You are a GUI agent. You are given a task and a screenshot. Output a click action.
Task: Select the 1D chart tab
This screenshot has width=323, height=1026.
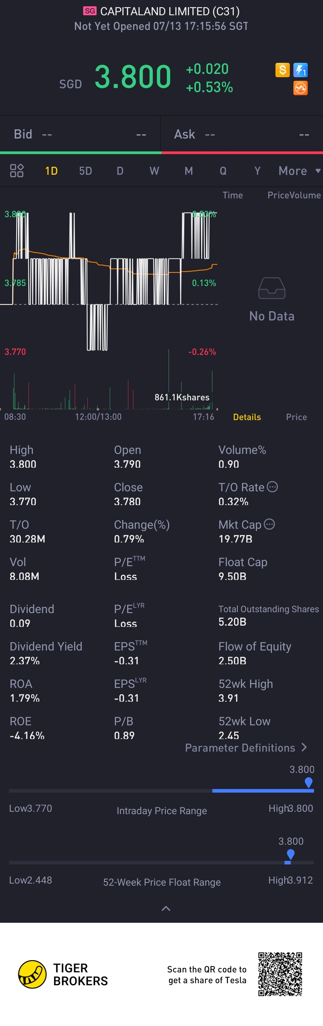(x=51, y=171)
